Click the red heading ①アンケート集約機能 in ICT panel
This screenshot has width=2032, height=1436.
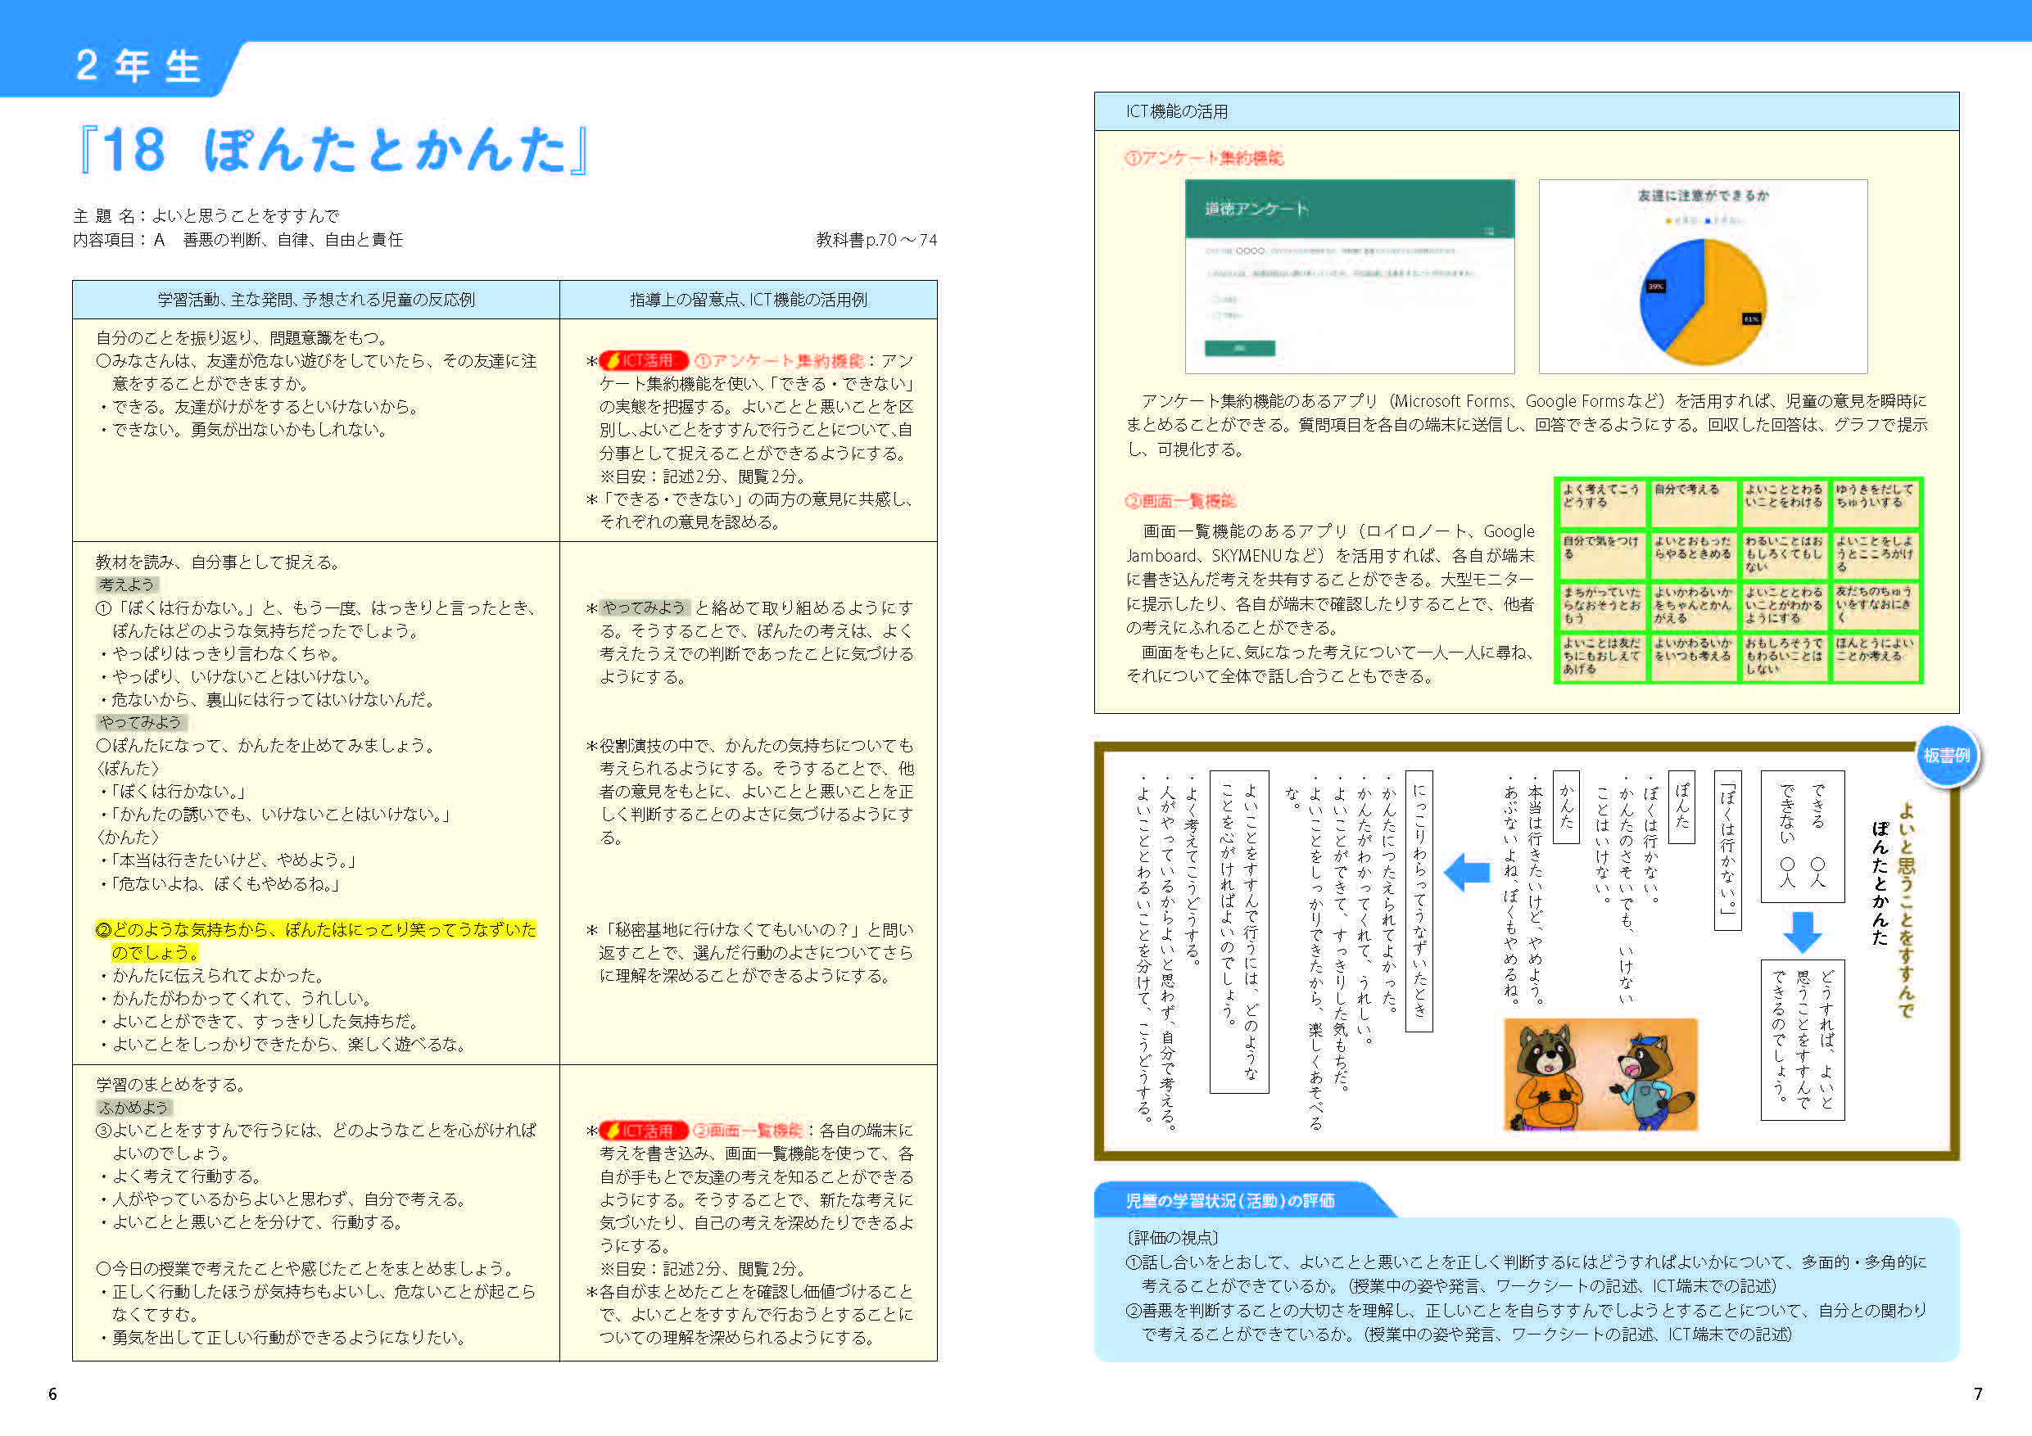(1204, 158)
